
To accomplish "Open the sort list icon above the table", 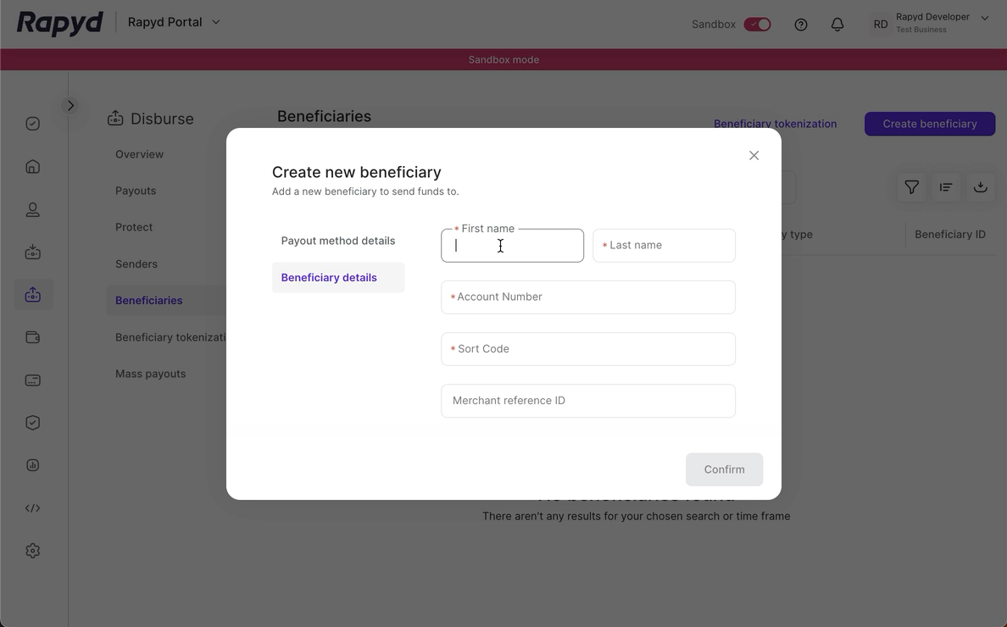I will click(946, 187).
